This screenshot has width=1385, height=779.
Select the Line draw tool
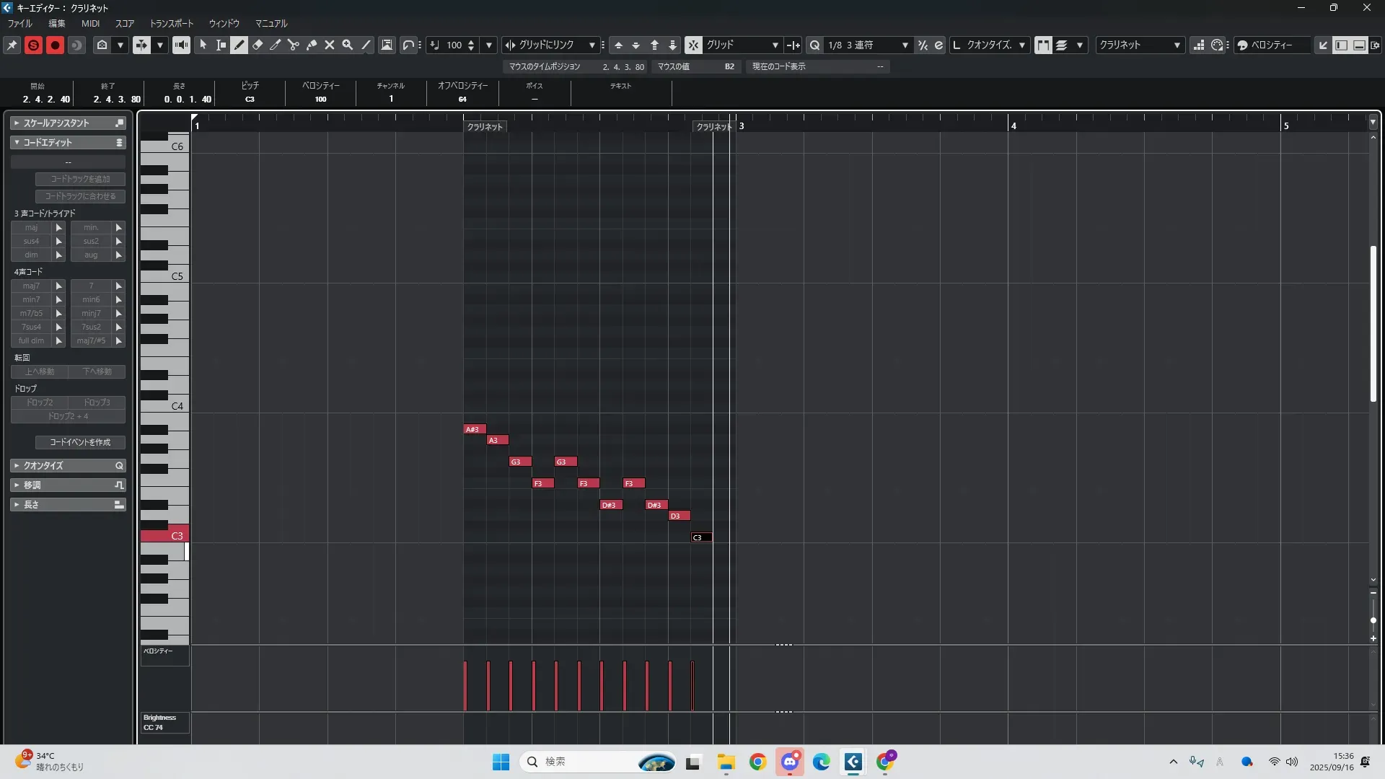366,45
